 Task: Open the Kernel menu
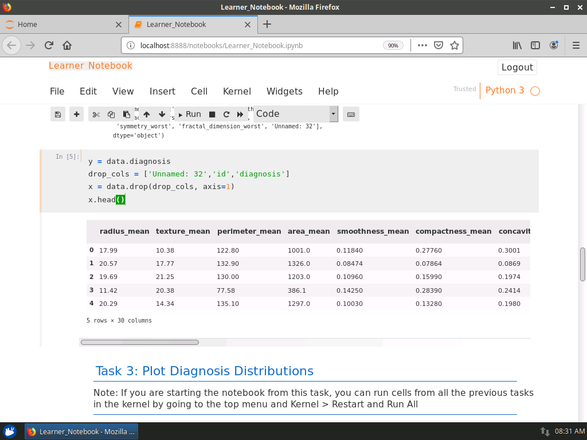pos(237,91)
